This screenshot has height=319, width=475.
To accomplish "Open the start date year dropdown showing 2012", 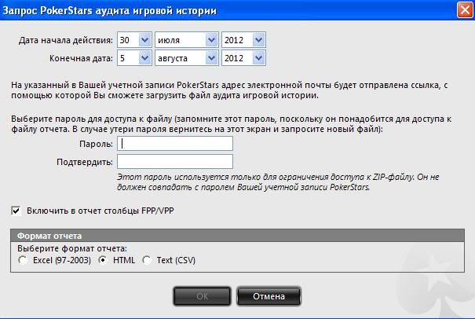I will tap(243, 40).
